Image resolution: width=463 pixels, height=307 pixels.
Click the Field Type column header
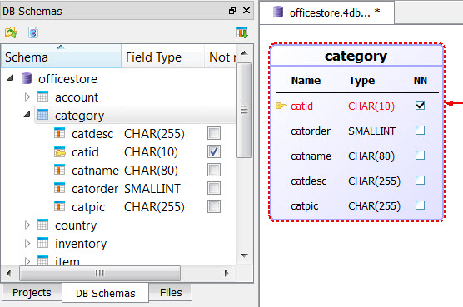162,57
